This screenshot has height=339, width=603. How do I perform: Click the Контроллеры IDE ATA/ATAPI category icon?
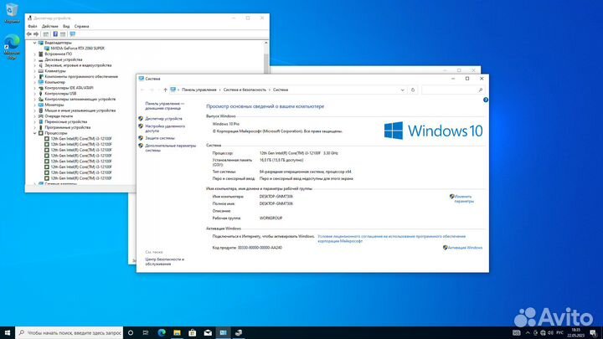pos(41,88)
